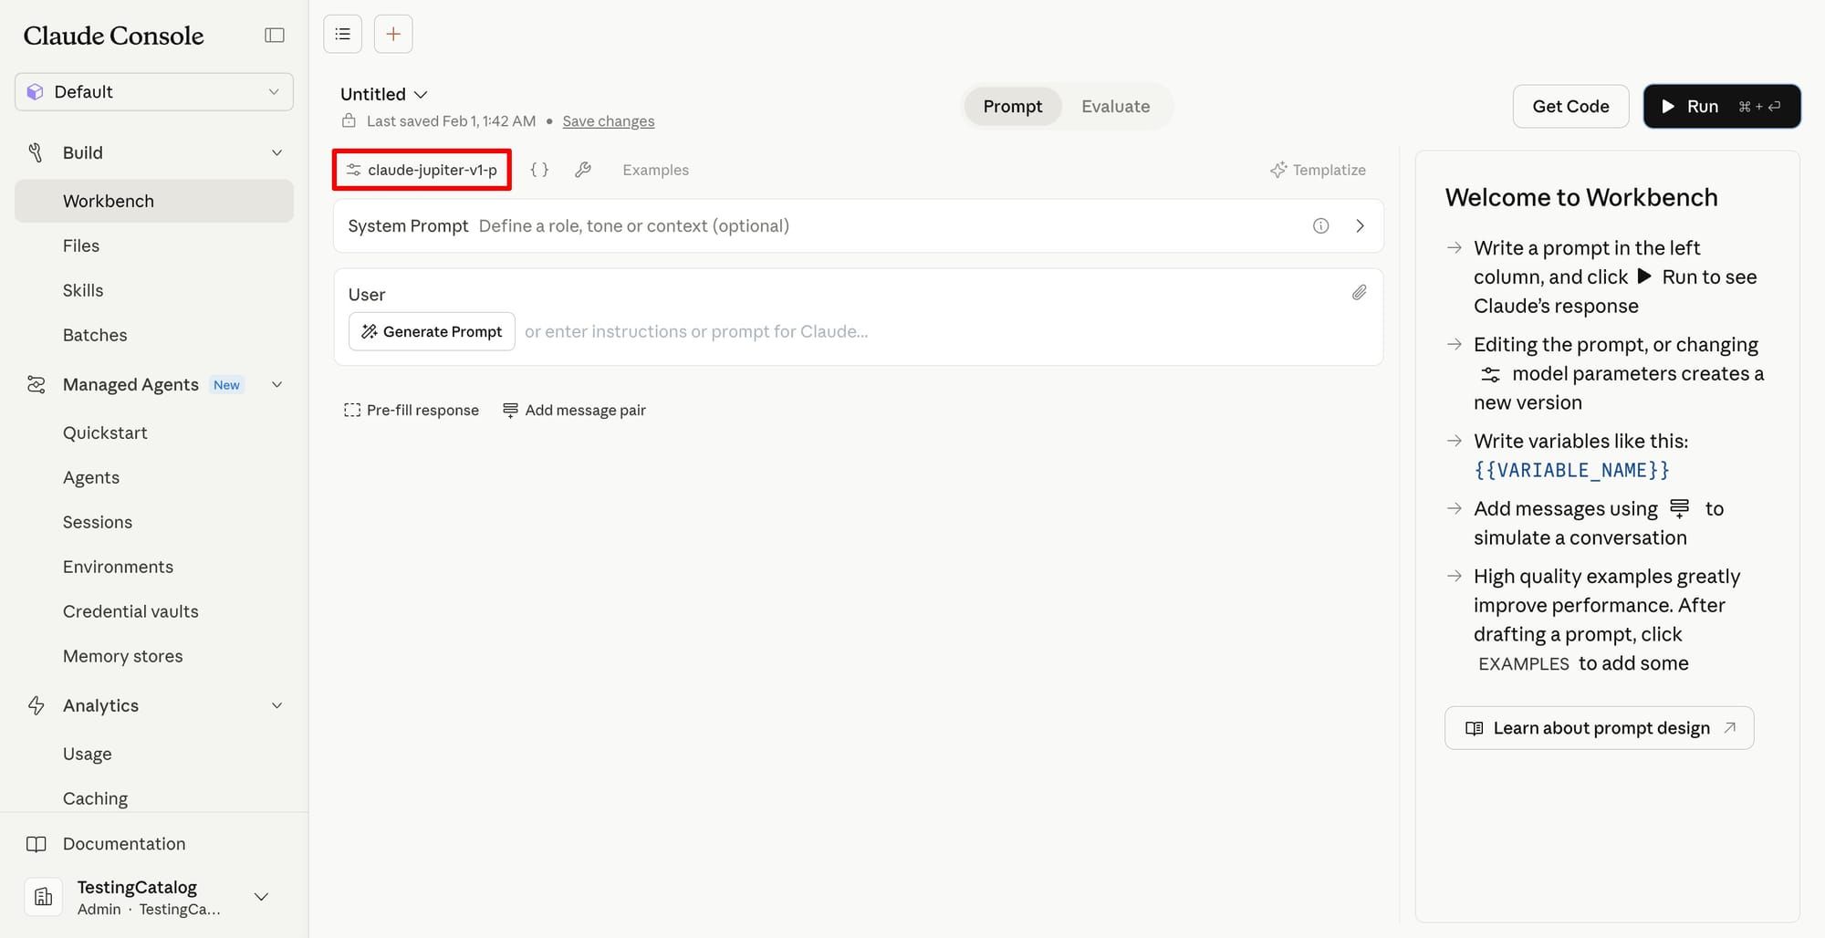Image resolution: width=1825 pixels, height=938 pixels.
Task: Open Caching under Analytics
Action: (x=95, y=798)
